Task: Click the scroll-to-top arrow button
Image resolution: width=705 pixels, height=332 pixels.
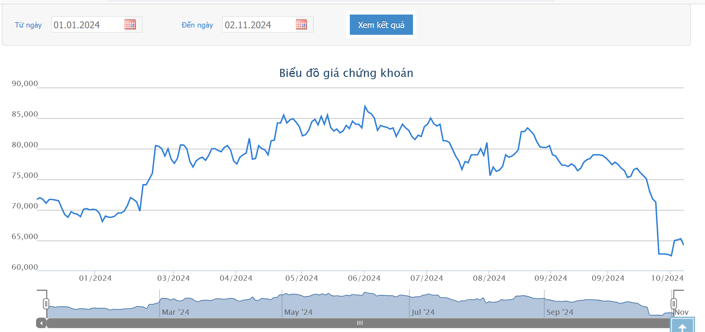Action: tap(682, 326)
